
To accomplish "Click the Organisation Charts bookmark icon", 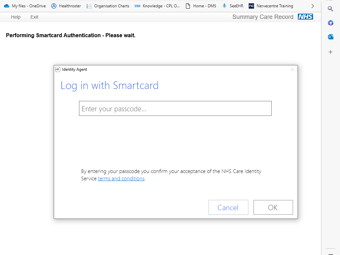I will [89, 6].
